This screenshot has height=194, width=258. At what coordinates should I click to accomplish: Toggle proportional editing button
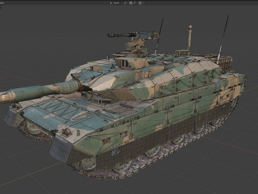pos(140,3)
